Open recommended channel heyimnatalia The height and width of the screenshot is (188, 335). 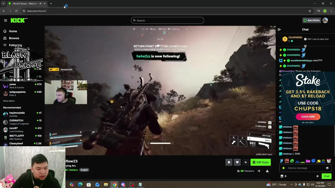(22, 114)
